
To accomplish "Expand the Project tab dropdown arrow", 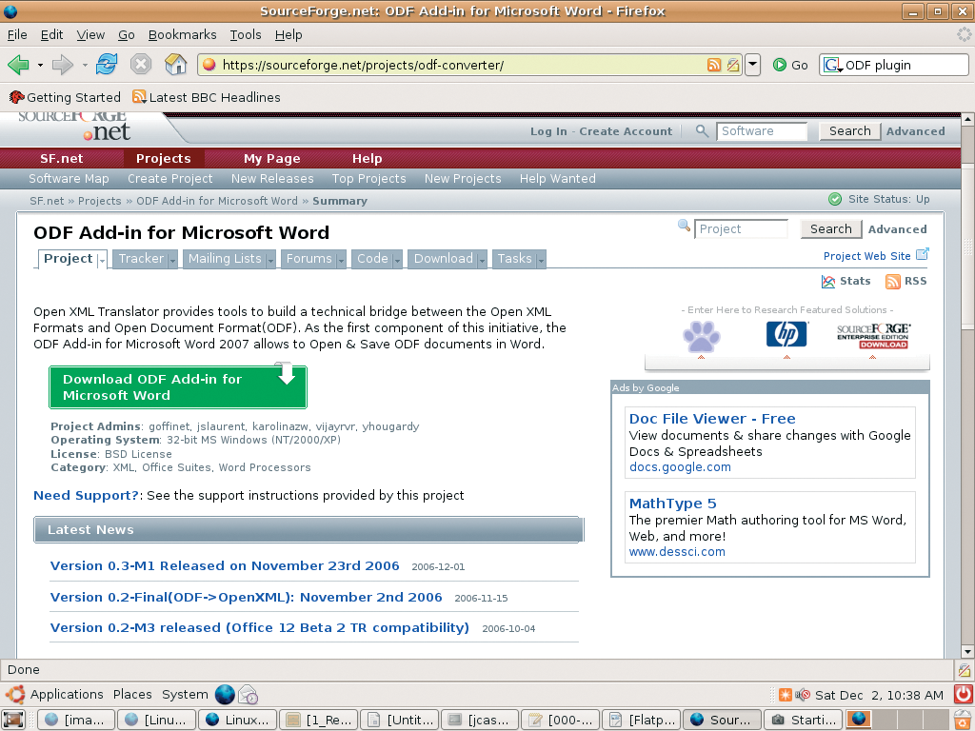I will pos(102,261).
